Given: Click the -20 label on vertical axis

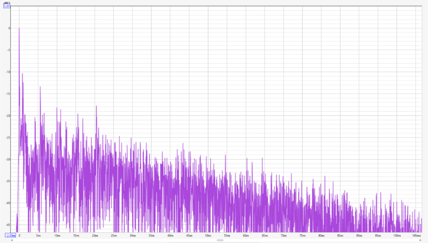Looking at the screenshot, I should click(x=8, y=115).
